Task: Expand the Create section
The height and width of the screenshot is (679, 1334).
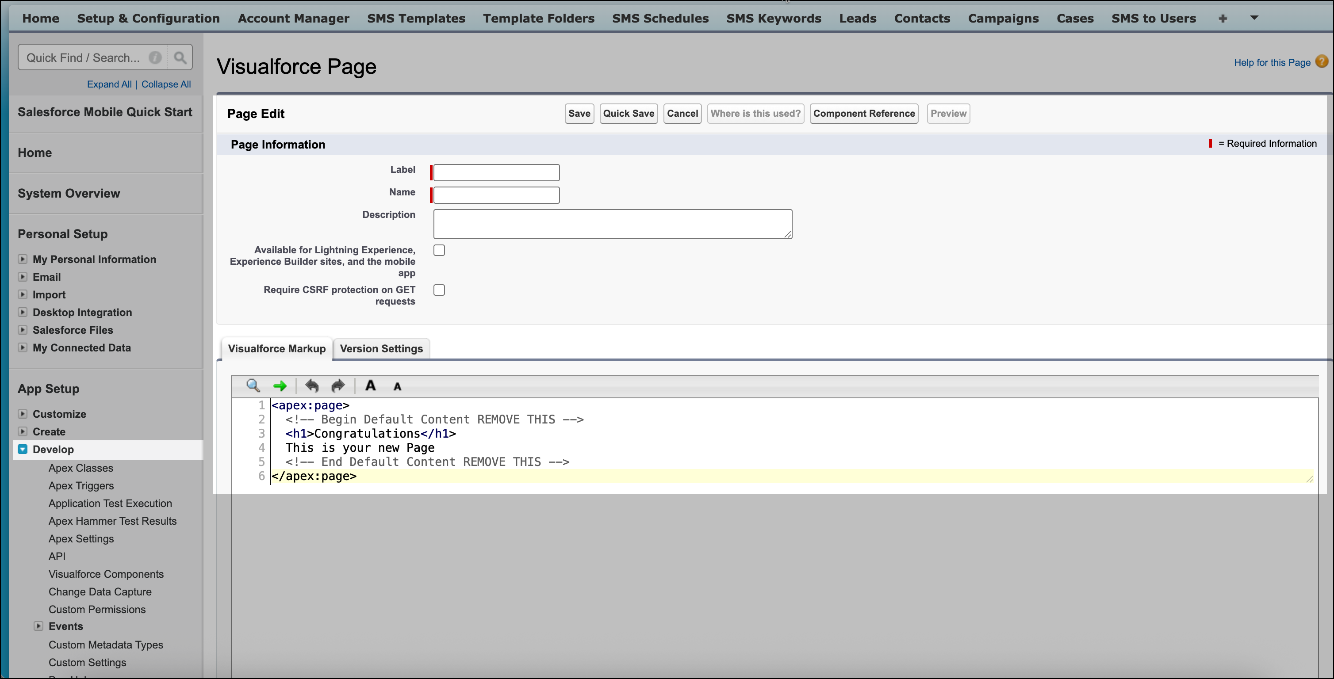Action: coord(22,431)
